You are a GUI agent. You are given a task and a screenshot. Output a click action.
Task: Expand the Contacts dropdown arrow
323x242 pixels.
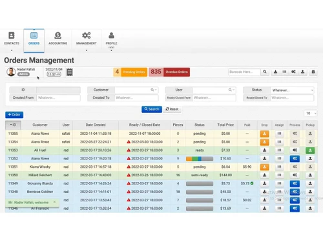12,50
